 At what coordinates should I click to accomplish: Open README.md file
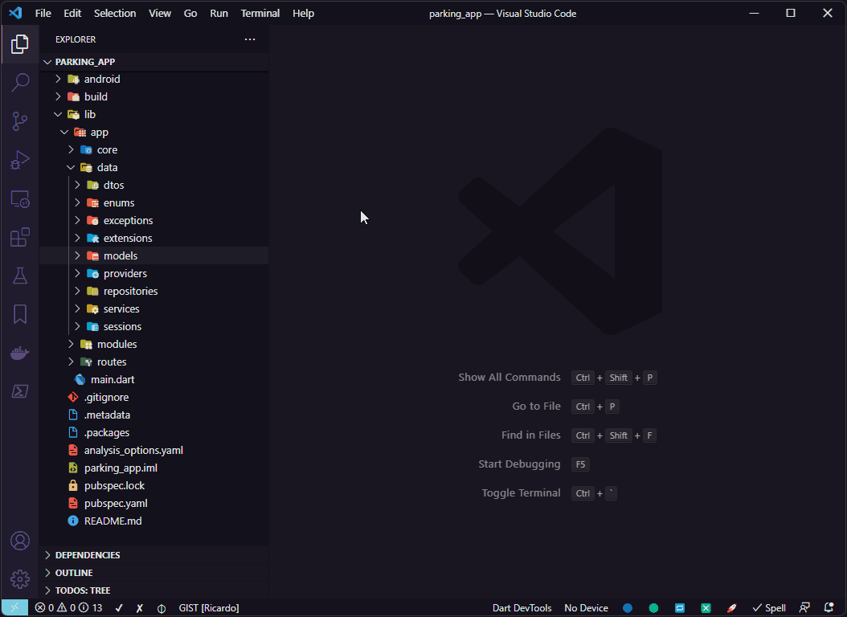[x=154, y=521]
